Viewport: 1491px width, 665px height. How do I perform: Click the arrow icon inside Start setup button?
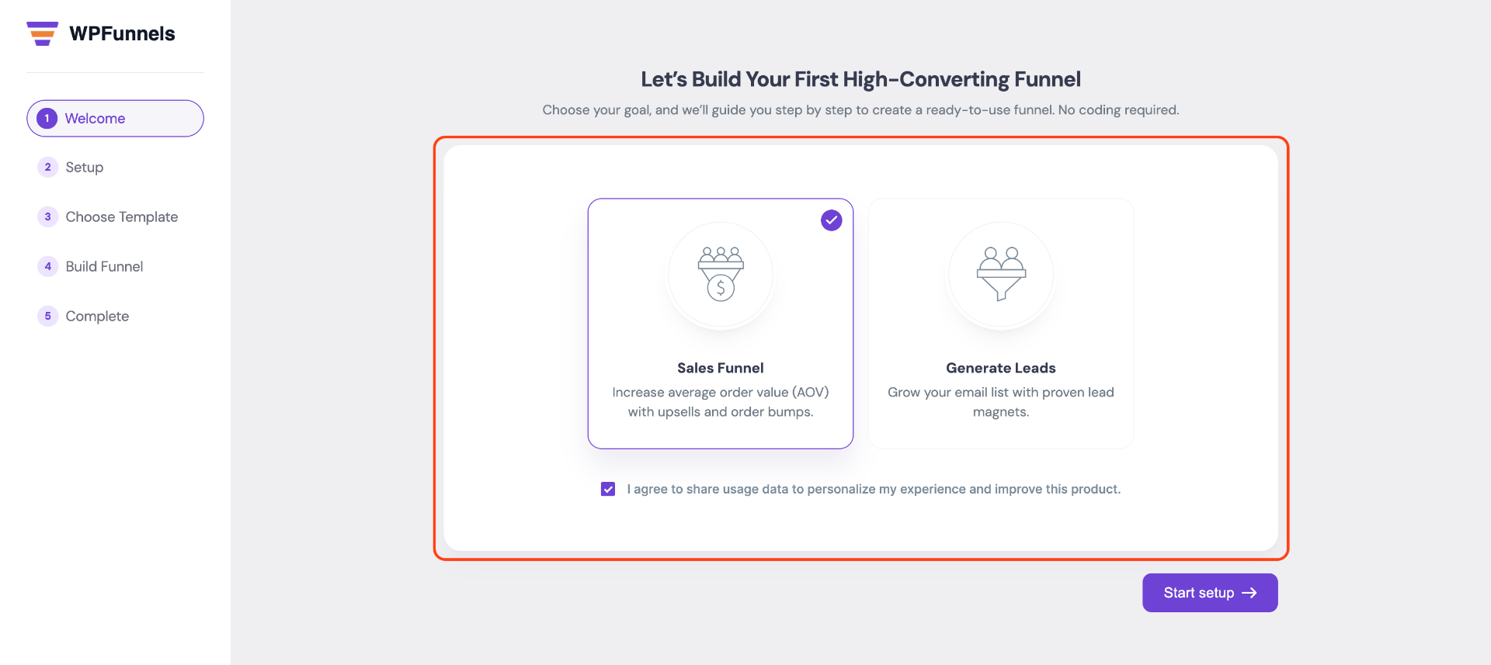coord(1249,593)
